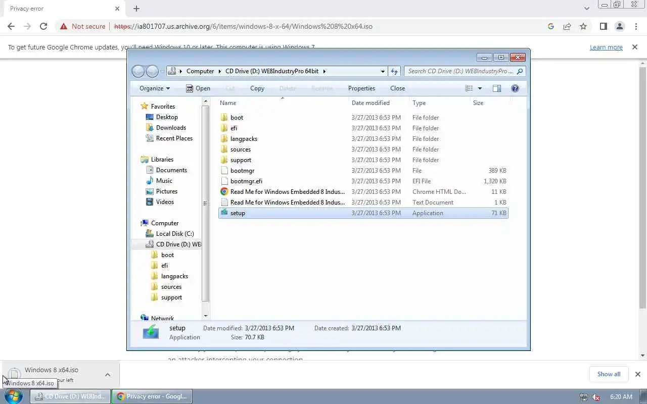
Task: Select the setup application file
Action: click(x=363, y=213)
